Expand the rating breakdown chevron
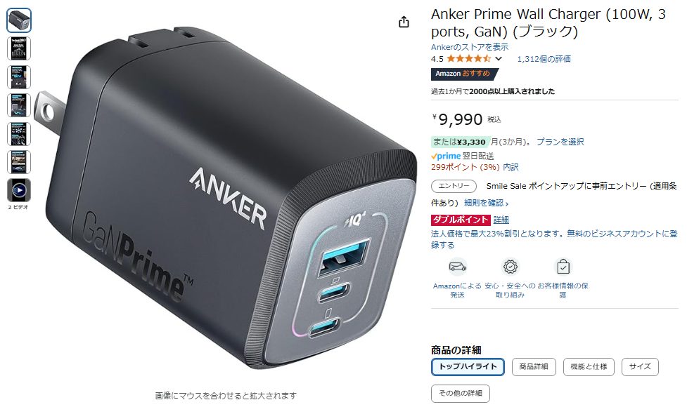 point(499,58)
